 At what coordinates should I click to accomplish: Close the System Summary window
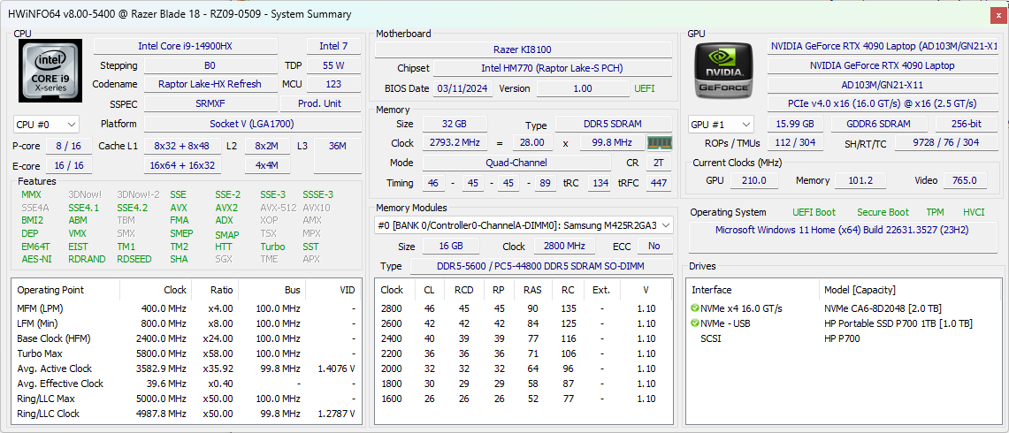998,14
